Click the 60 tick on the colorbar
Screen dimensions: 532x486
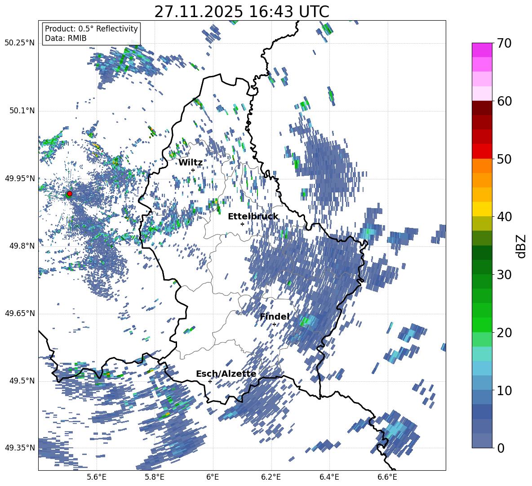click(504, 101)
